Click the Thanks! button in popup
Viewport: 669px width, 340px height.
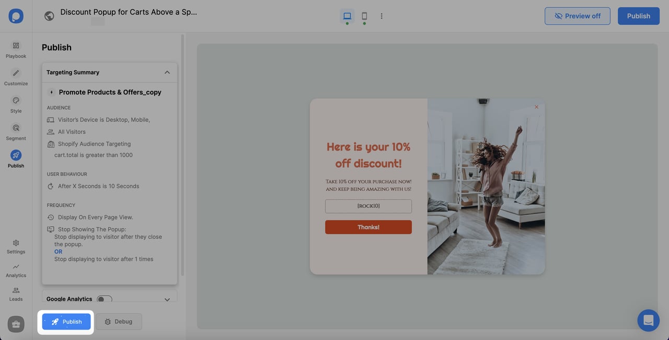(x=368, y=227)
